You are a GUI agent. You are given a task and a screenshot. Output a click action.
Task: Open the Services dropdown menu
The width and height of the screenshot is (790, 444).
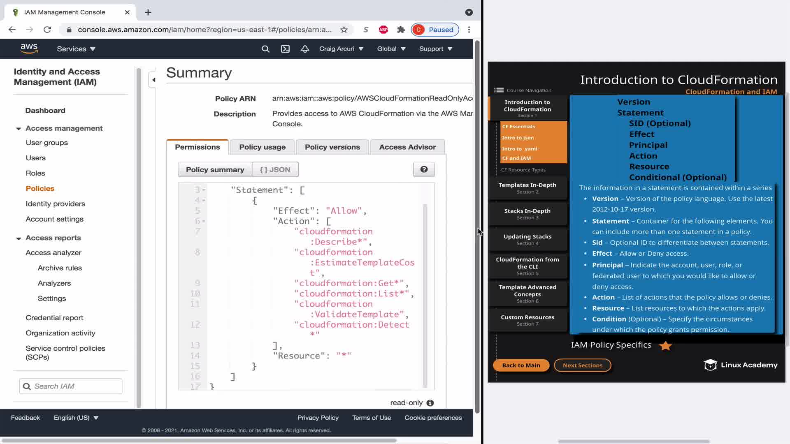(76, 49)
